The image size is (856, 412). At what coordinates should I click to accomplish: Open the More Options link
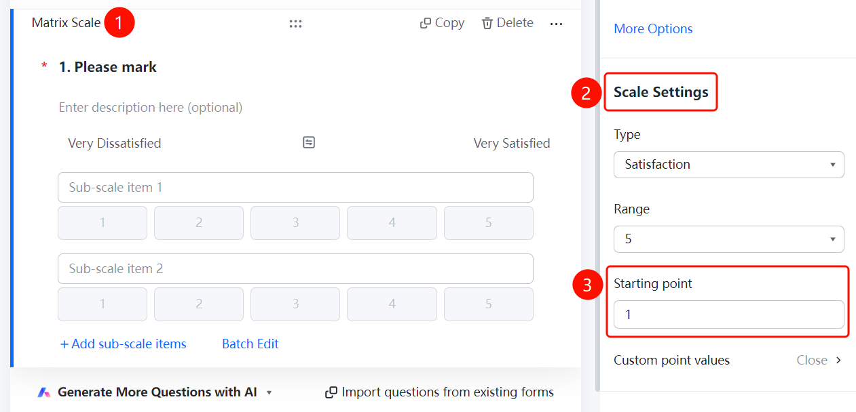coord(653,29)
